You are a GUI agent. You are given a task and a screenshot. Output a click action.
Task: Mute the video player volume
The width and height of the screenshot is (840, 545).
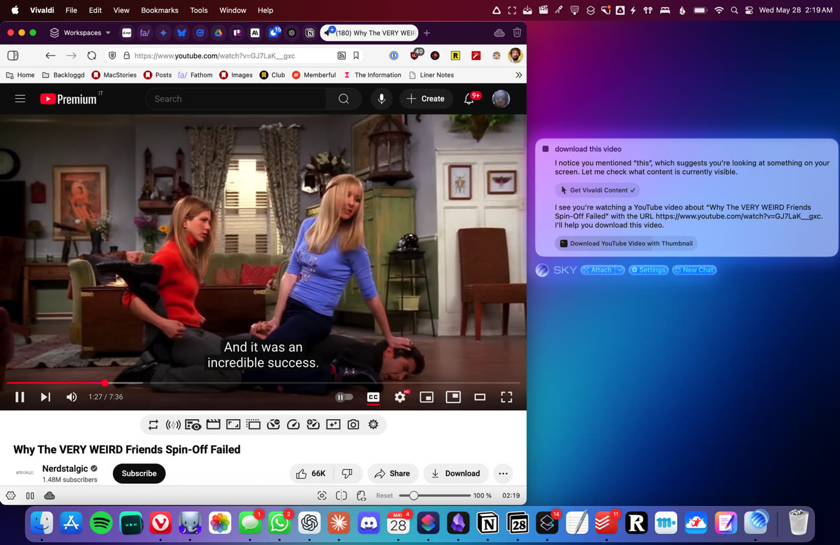coord(72,397)
